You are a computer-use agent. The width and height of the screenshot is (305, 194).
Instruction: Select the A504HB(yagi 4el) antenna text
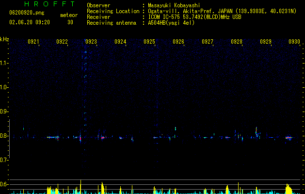click(x=171, y=23)
